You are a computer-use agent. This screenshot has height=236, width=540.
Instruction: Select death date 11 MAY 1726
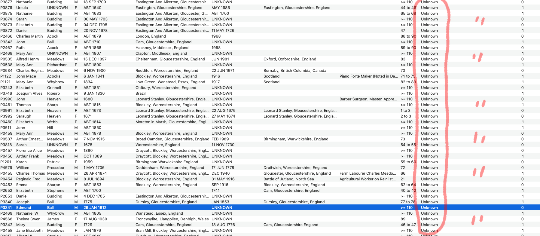pyautogui.click(x=223, y=31)
